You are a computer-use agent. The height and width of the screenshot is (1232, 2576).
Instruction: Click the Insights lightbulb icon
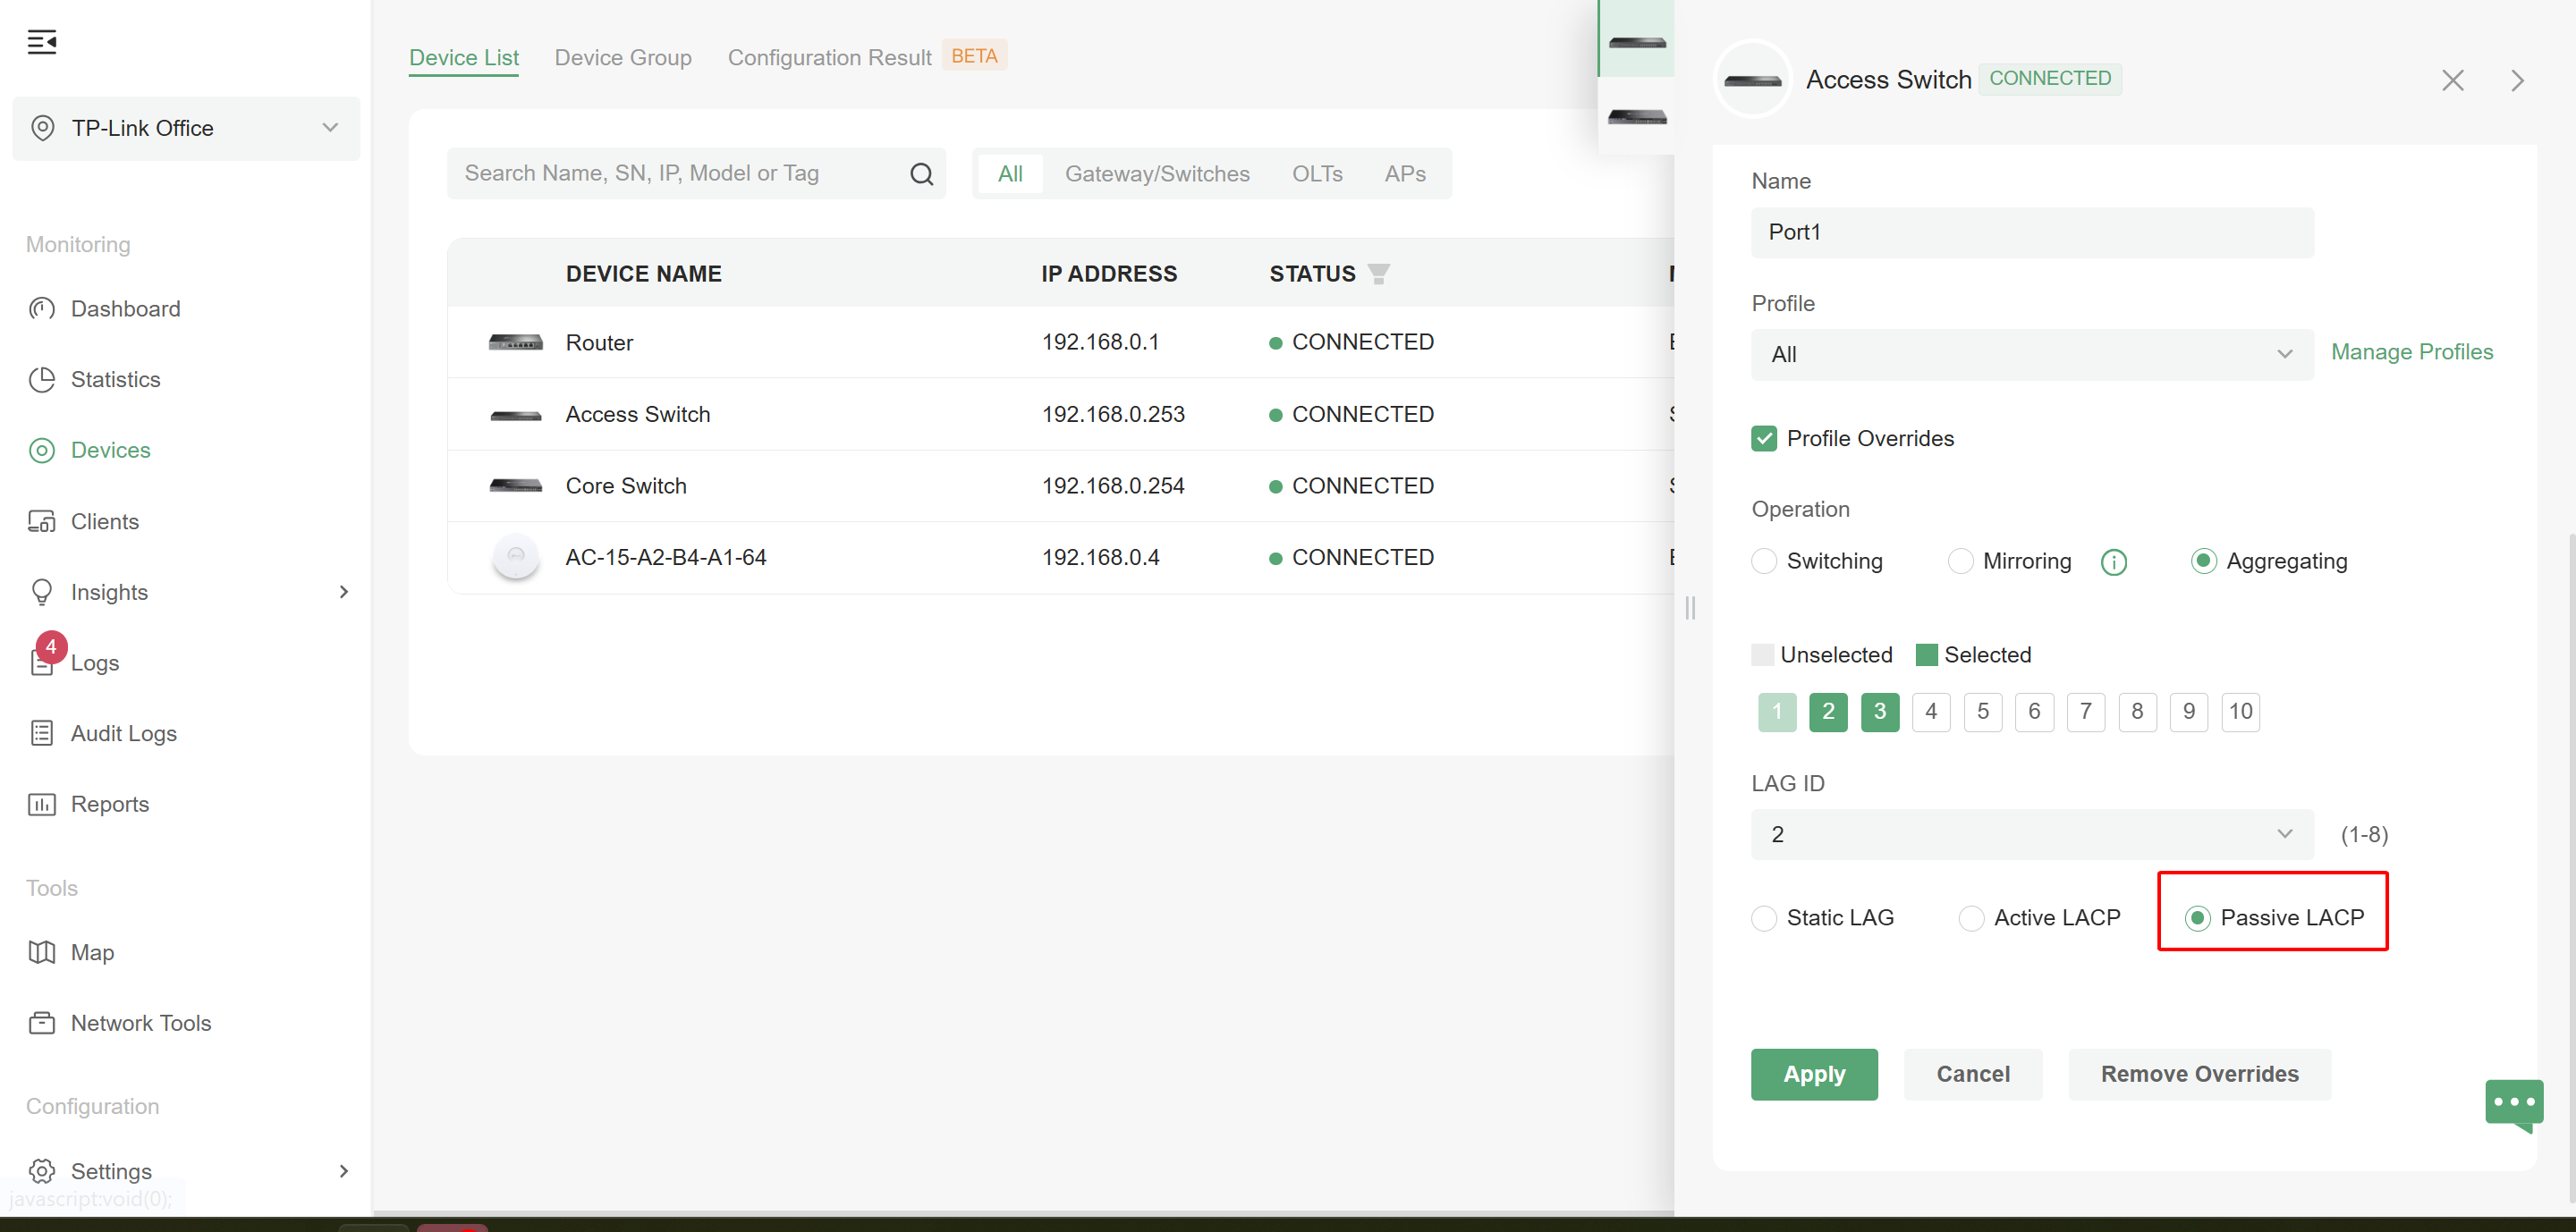(42, 593)
